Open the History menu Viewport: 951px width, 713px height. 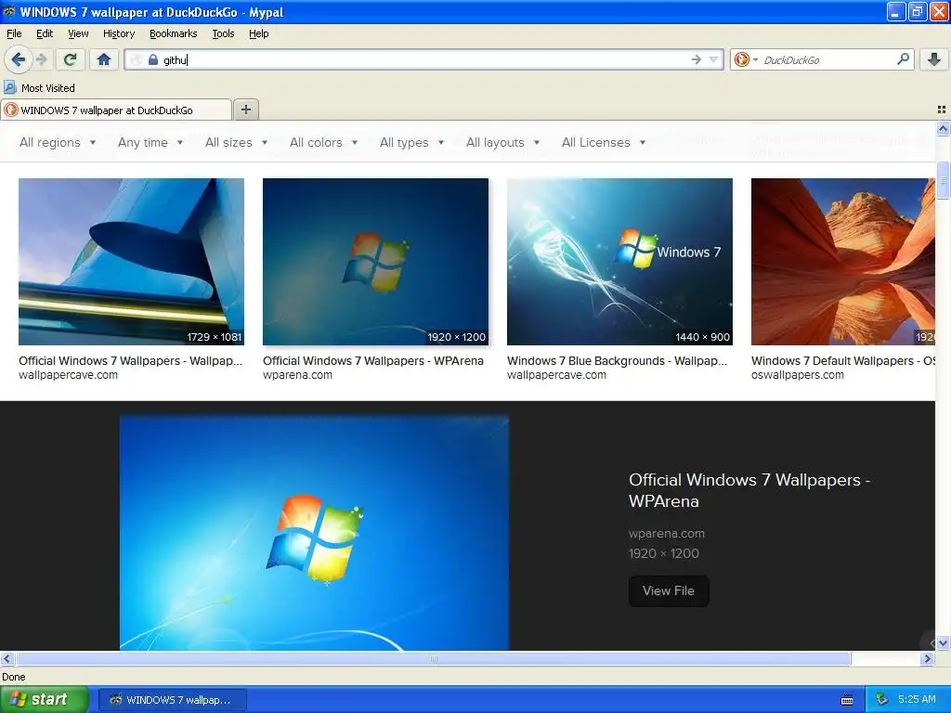[119, 33]
